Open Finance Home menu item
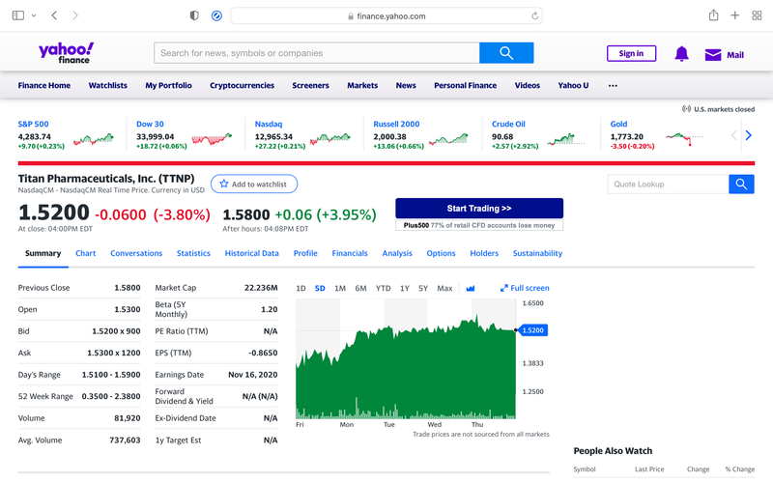This screenshot has width=773, height=483. click(x=44, y=85)
